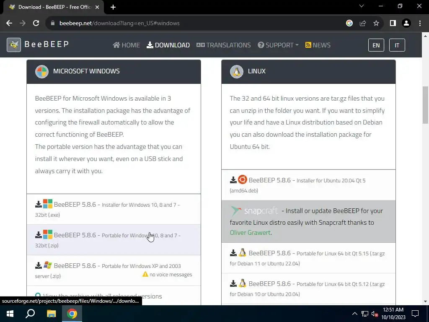Screen dimensions: 429x322
Task: Open Windows taskbar search
Action: pos(30,314)
